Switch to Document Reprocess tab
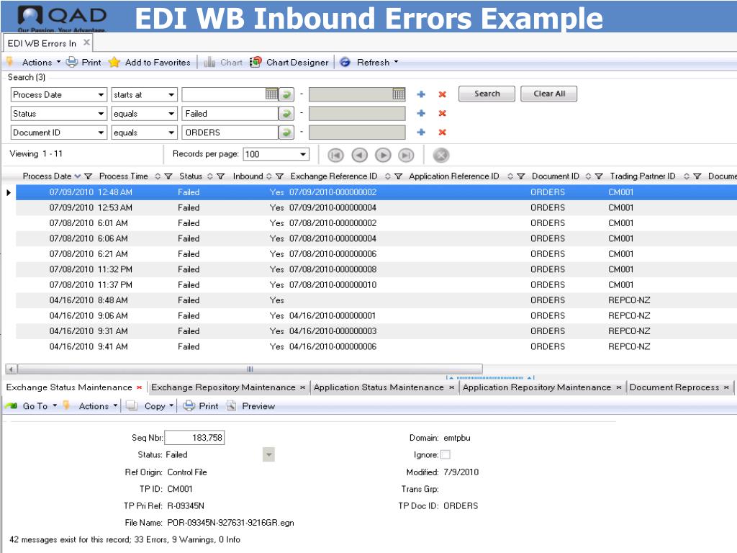 tap(674, 387)
